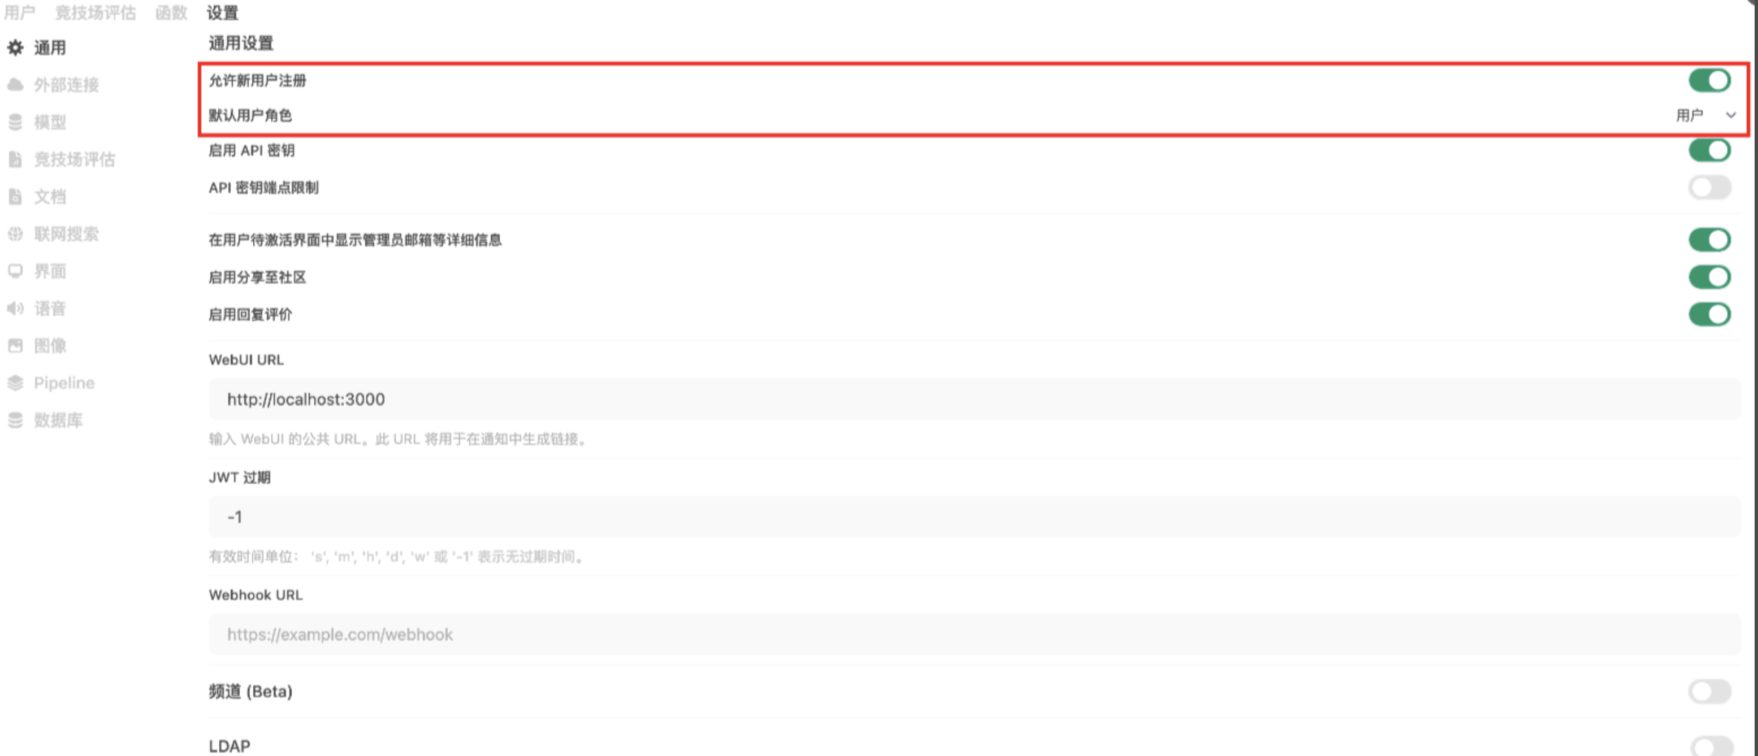Toggle the 允许新用户注册 switch
This screenshot has height=756, width=1758.
pos(1709,80)
